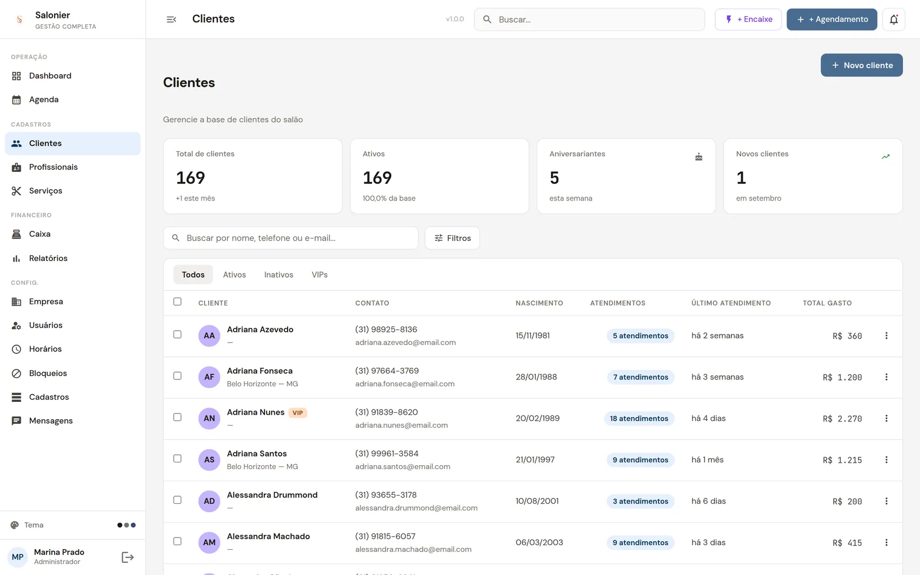Viewport: 920px width, 575px height.
Task: Go to Agenda in the sidebar
Action: (x=72, y=99)
